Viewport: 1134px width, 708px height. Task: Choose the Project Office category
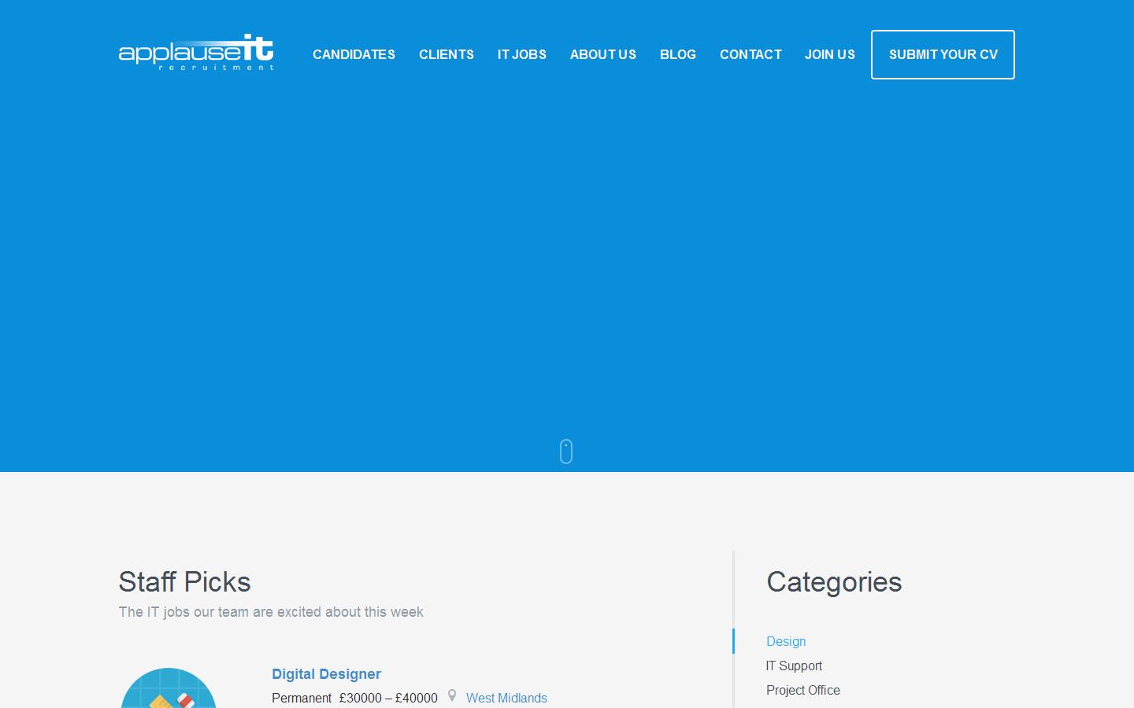[802, 690]
